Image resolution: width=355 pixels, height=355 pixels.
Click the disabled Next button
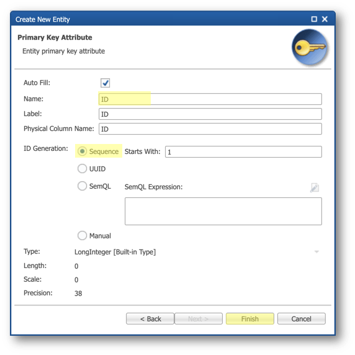click(x=199, y=319)
